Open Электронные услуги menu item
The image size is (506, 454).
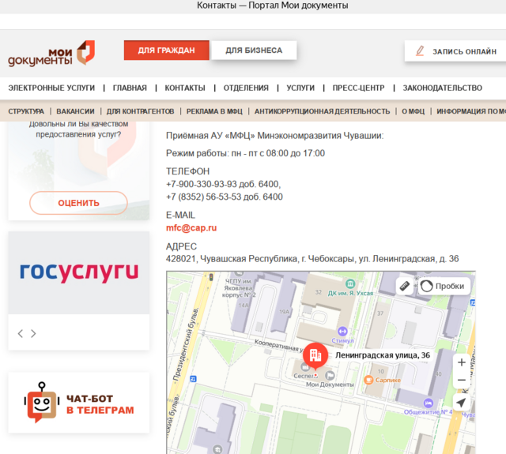pyautogui.click(x=51, y=88)
